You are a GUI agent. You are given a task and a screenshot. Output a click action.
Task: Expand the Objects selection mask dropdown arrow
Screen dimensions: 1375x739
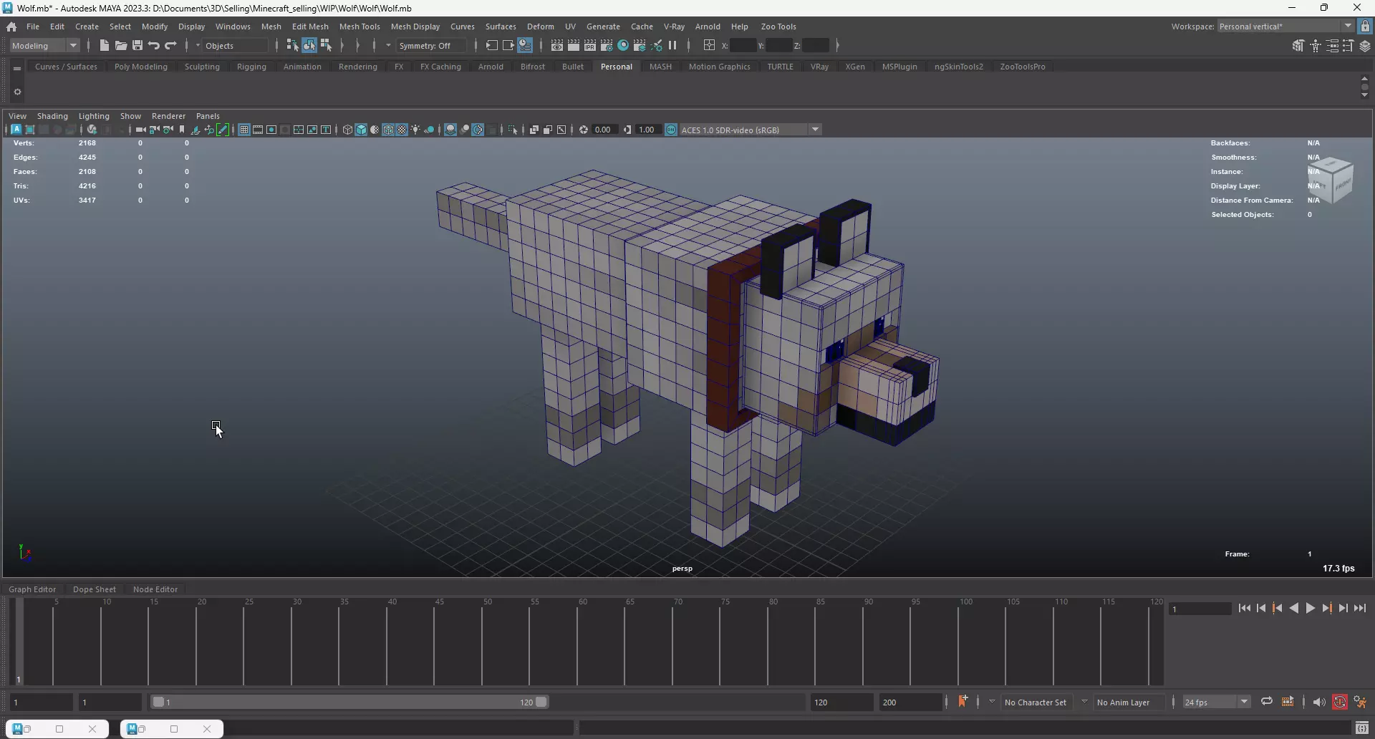pos(198,46)
